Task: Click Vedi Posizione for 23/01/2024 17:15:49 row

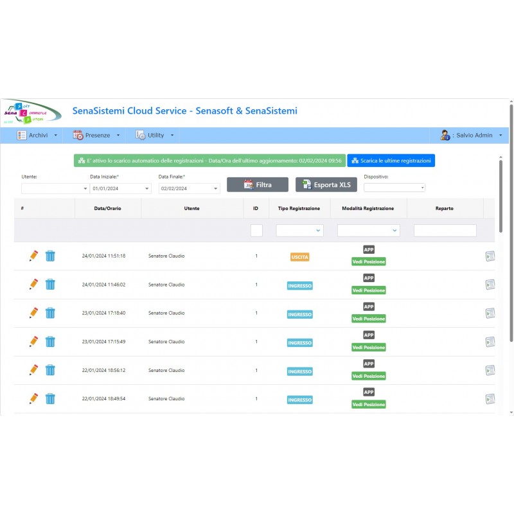Action: (x=368, y=348)
